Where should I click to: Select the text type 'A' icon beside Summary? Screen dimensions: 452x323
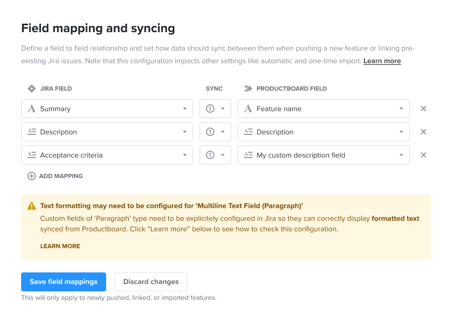[31, 109]
